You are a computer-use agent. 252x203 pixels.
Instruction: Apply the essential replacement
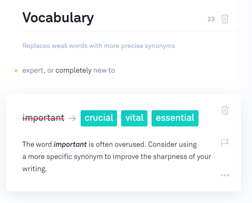click(175, 118)
